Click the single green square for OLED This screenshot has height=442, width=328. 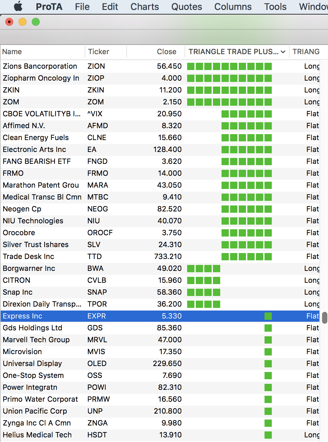click(268, 364)
